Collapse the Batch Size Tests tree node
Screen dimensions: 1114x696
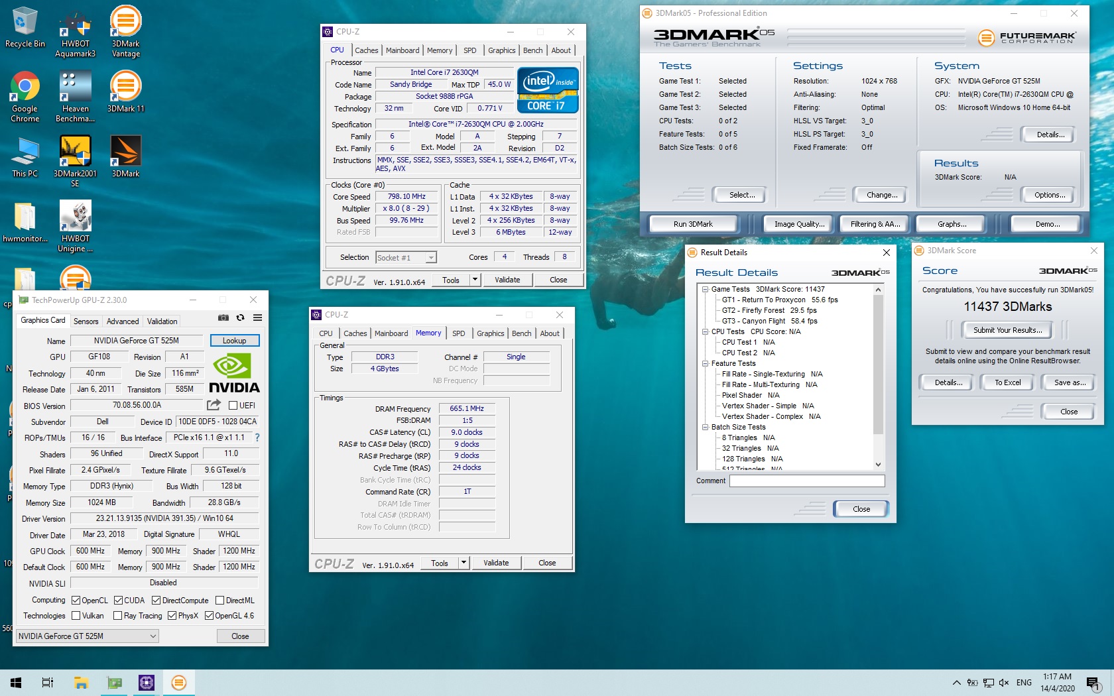pos(706,427)
